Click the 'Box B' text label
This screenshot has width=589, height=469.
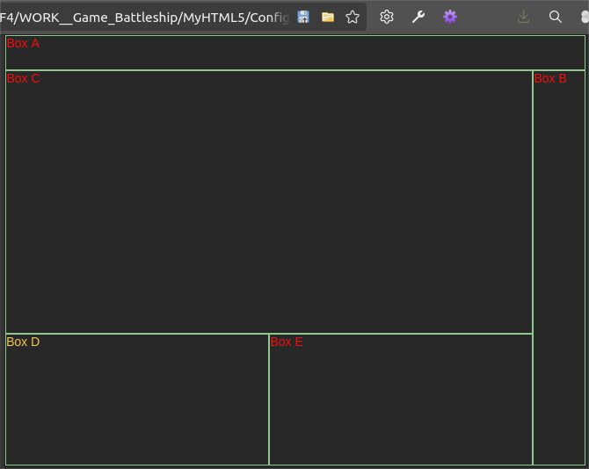(550, 78)
